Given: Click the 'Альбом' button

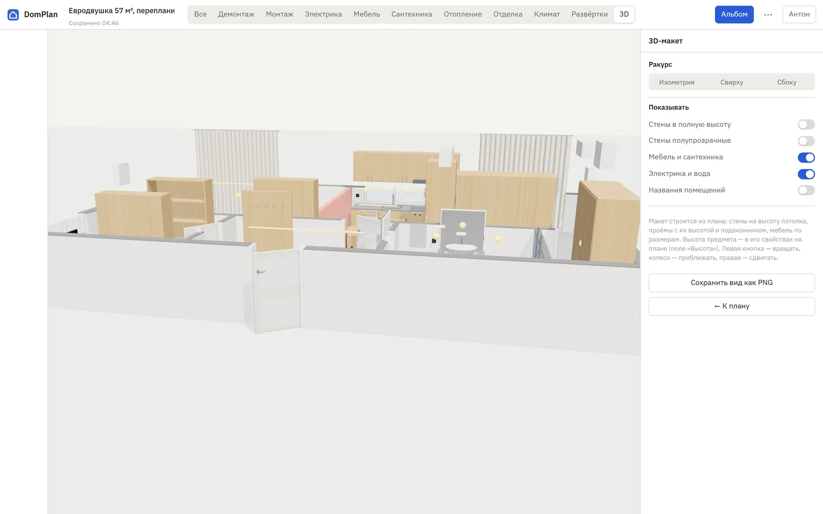Looking at the screenshot, I should (734, 14).
